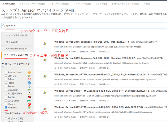Click Windows icon for SQL_2012_SP4_Standard AMI

click(x=45, y=93)
